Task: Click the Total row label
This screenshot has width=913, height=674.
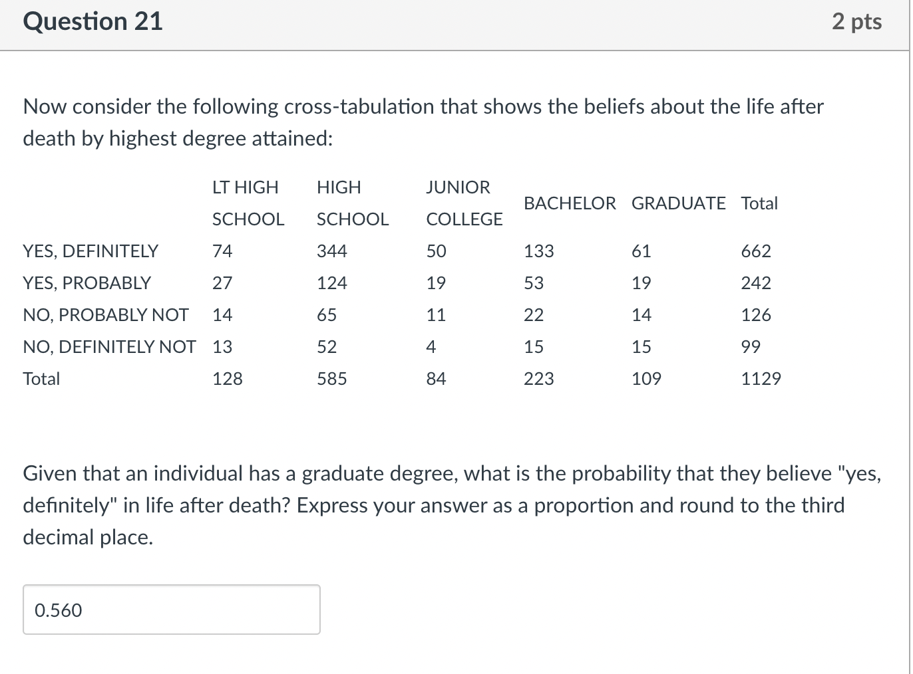Action: (41, 379)
